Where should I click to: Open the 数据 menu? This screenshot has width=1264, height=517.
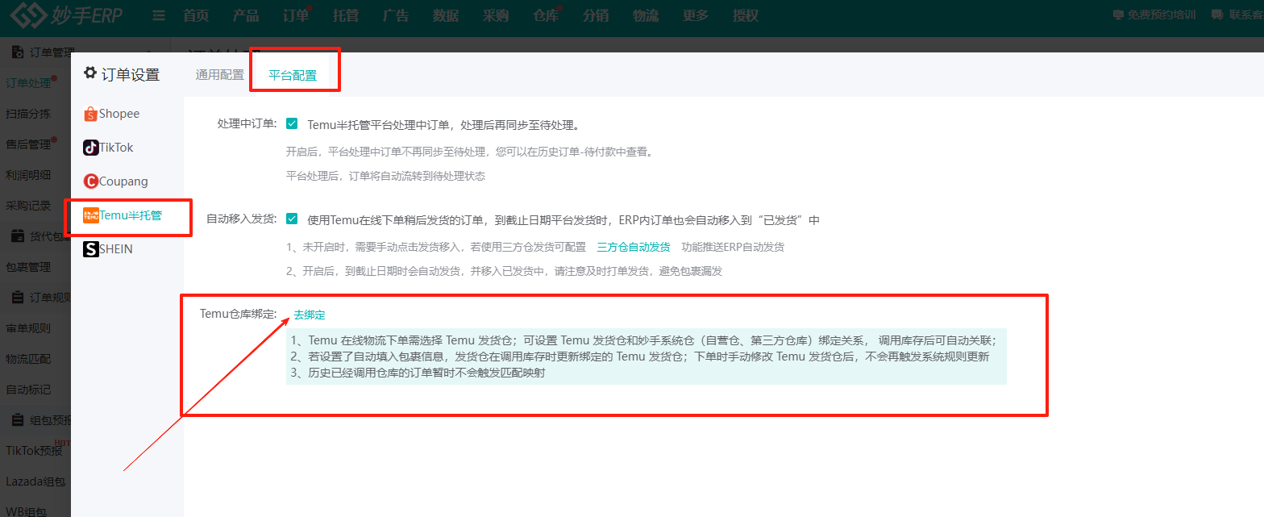click(x=445, y=15)
